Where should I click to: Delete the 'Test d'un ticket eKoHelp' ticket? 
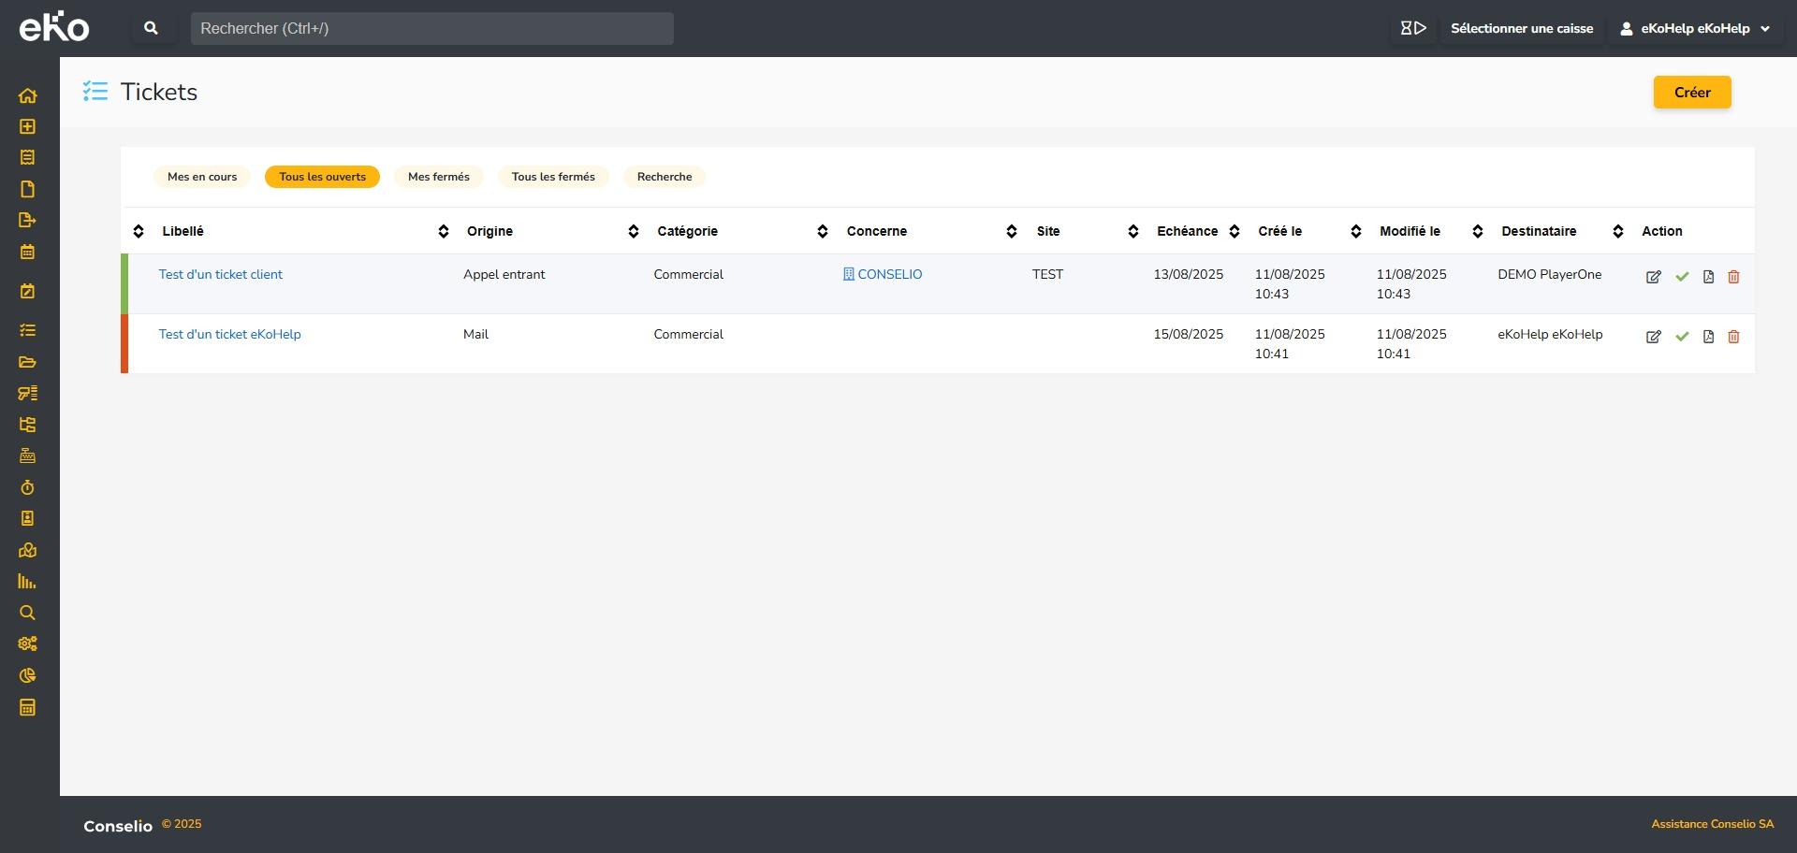pos(1733,337)
